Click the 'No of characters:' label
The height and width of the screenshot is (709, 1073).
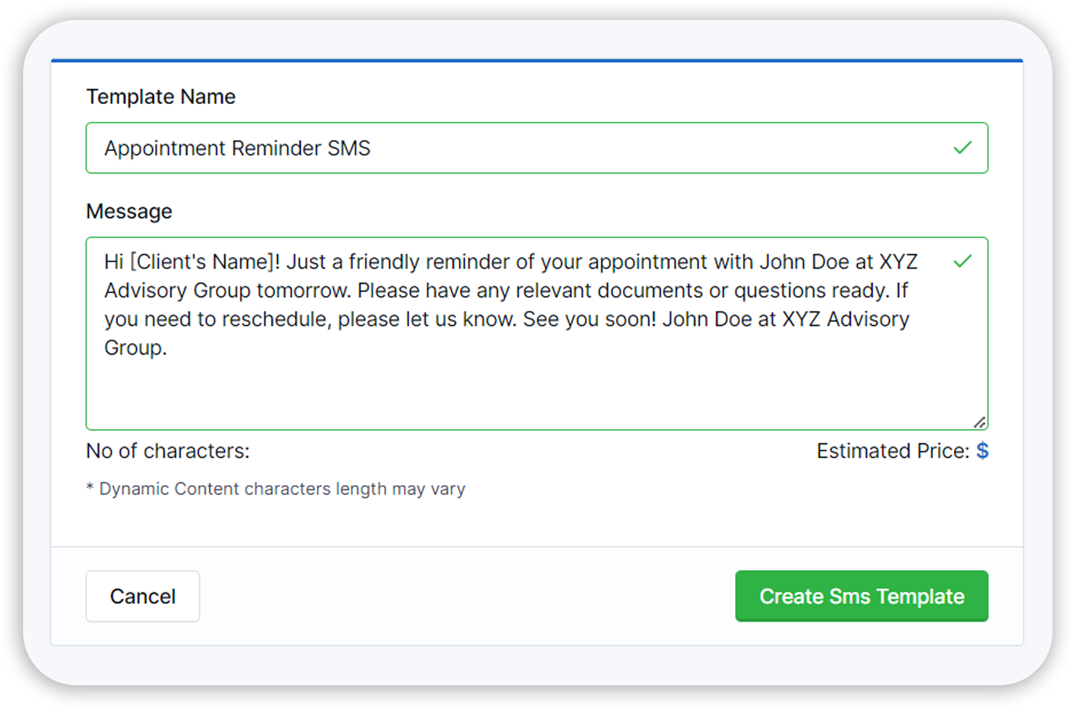pyautogui.click(x=168, y=451)
